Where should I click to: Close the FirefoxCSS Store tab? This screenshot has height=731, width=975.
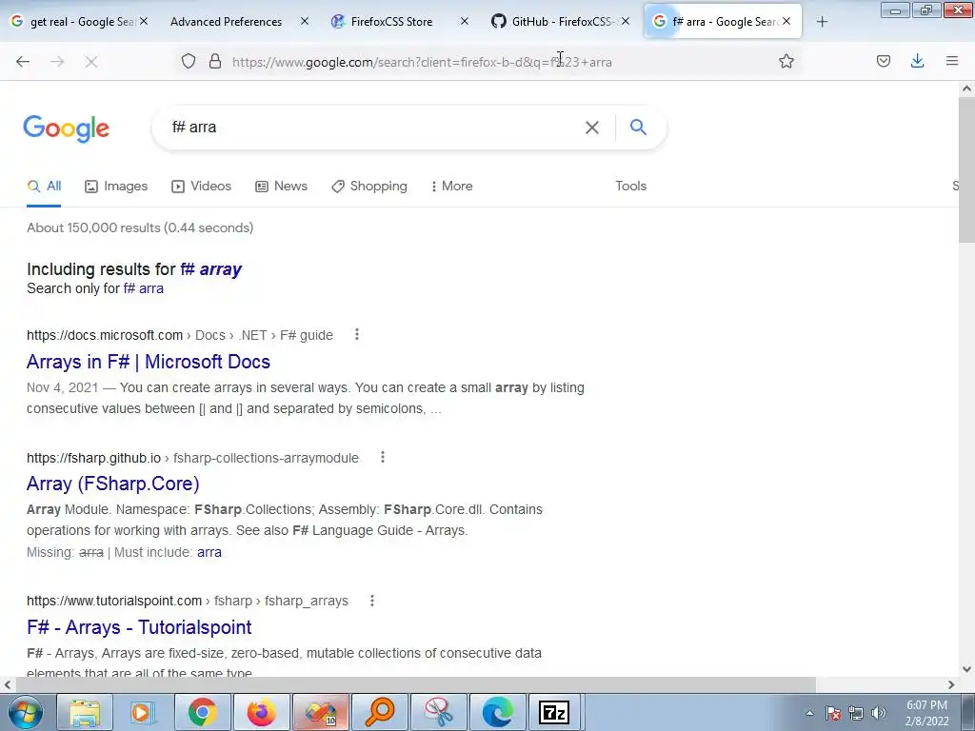click(464, 21)
